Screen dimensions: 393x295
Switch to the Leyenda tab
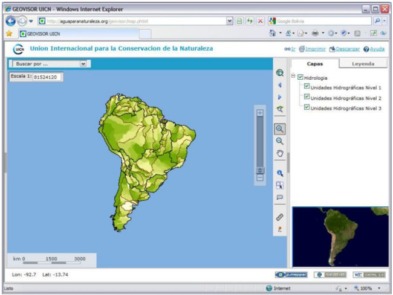pyautogui.click(x=363, y=63)
